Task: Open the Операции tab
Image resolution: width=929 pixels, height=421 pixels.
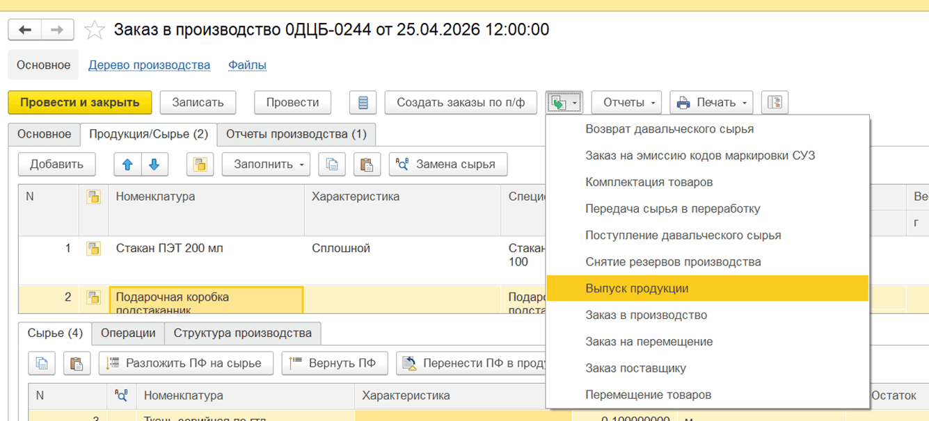Action: pyautogui.click(x=128, y=333)
